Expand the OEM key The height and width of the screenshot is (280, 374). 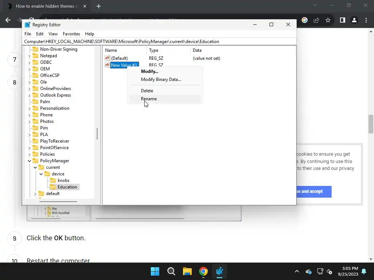(29, 69)
